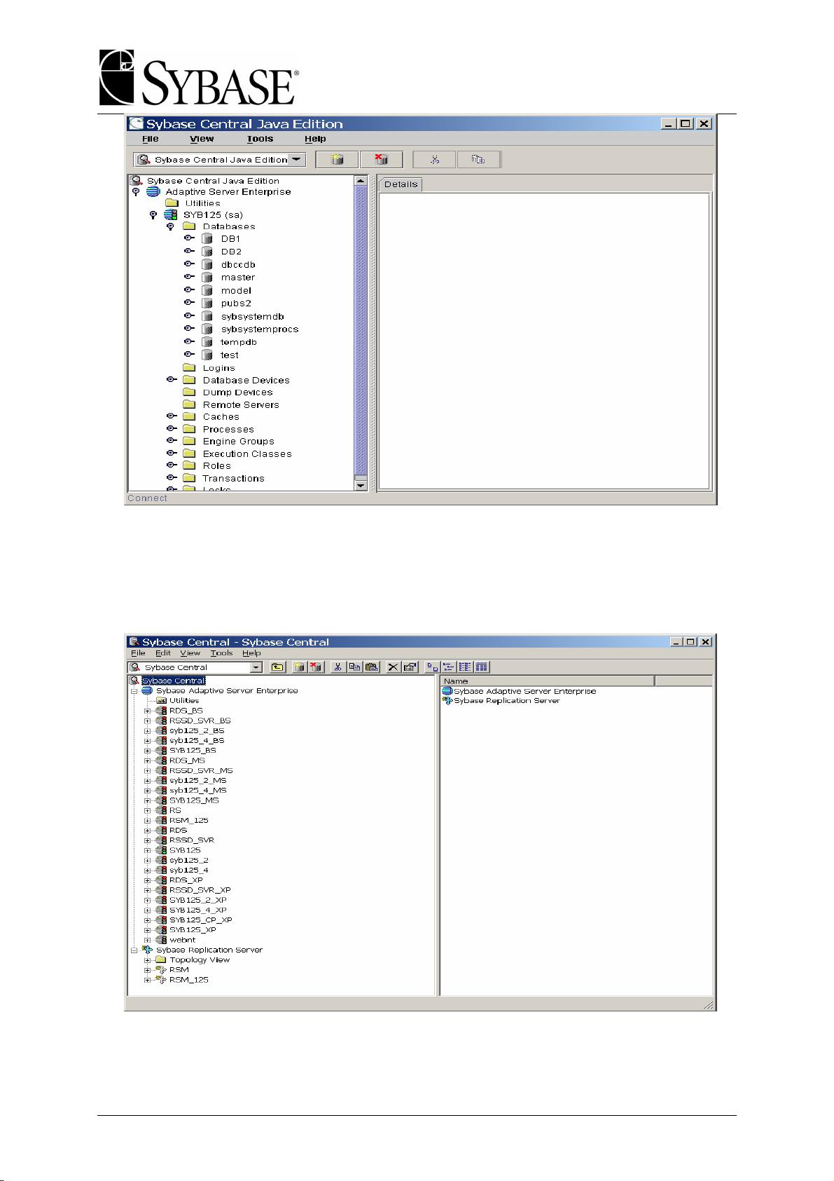The width and height of the screenshot is (834, 1181).
Task: Select the Dump Devices folder
Action: pos(237,392)
